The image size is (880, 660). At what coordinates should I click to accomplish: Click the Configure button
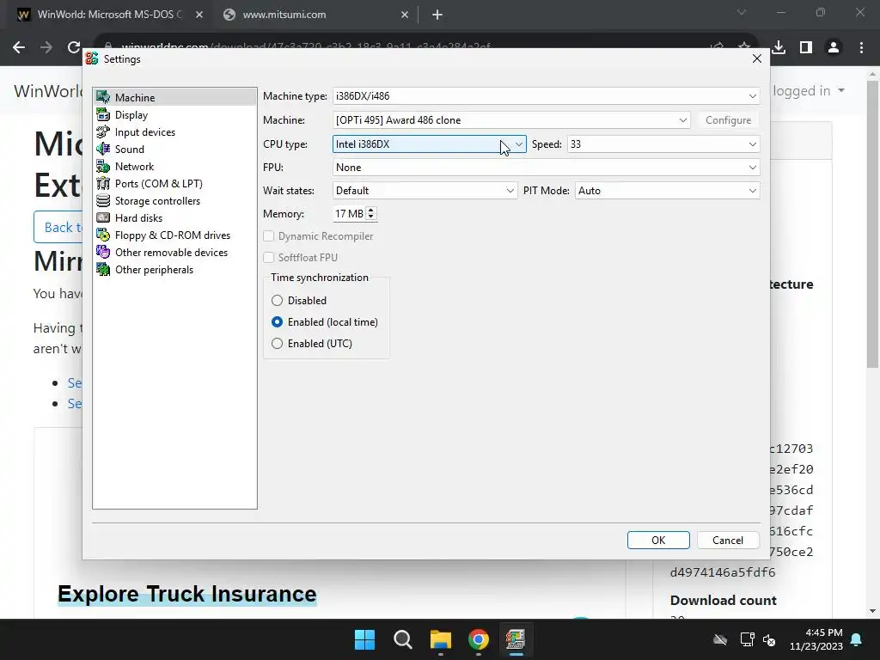(728, 120)
